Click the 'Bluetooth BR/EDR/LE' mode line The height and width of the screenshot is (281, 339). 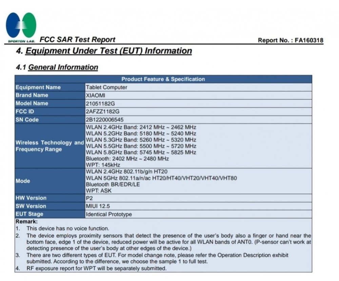coord(113,184)
